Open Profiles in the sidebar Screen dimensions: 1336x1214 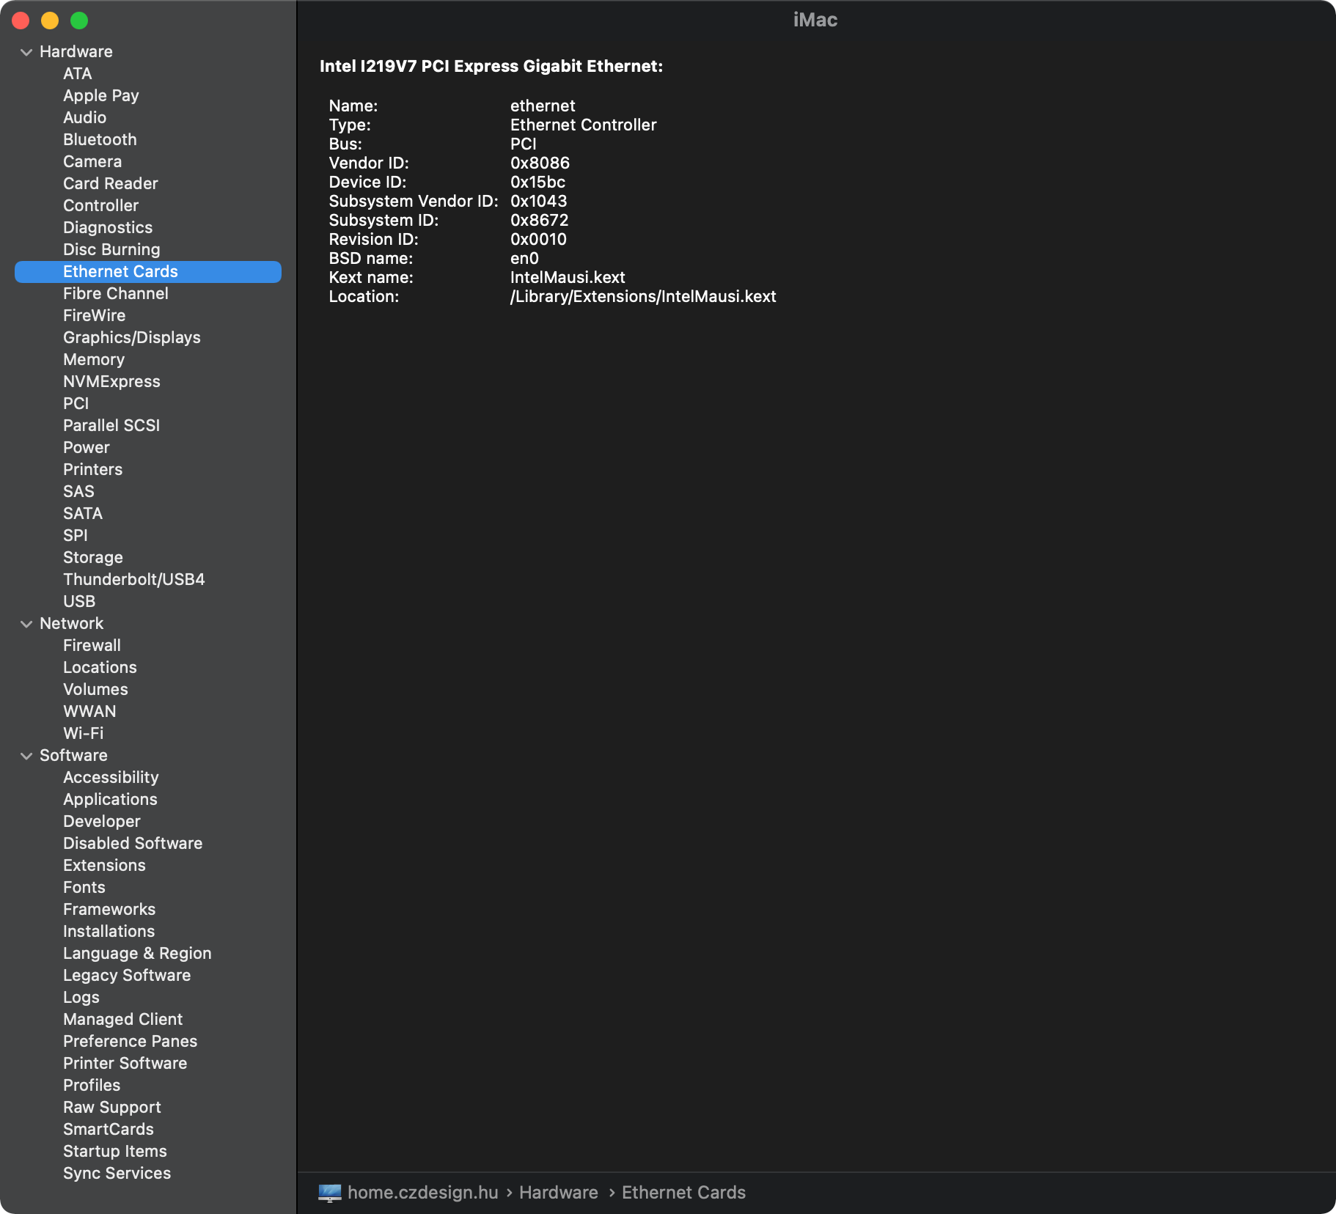92,1085
